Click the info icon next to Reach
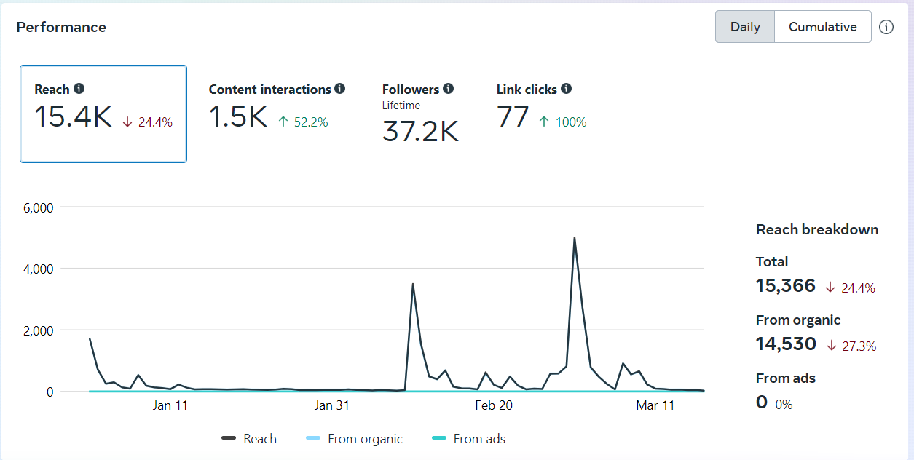Screen dimensions: 914x460 [79, 89]
